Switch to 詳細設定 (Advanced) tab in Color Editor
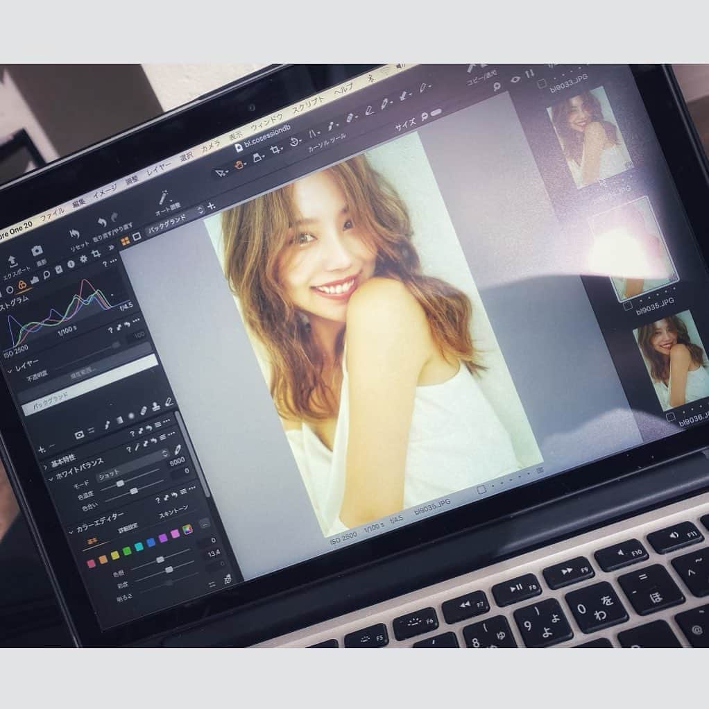Viewport: 709px width, 709px height. click(128, 528)
